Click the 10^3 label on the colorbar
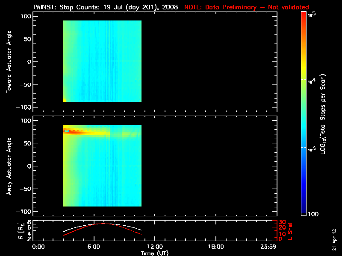 click(312, 148)
